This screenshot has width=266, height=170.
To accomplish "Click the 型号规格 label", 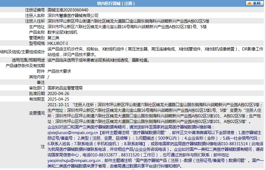I will click(37, 43).
